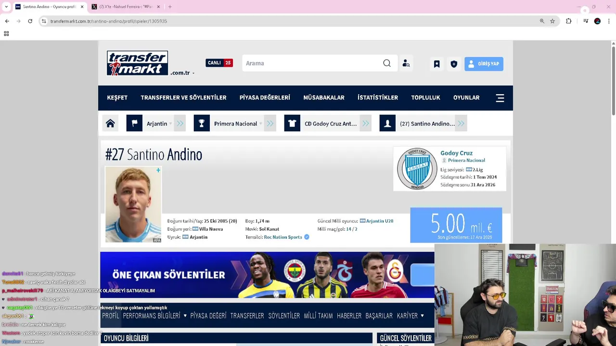Expand the Primera Nacional breadcrumb dropdown
Viewport: 616px width, 346px height.
(260, 124)
